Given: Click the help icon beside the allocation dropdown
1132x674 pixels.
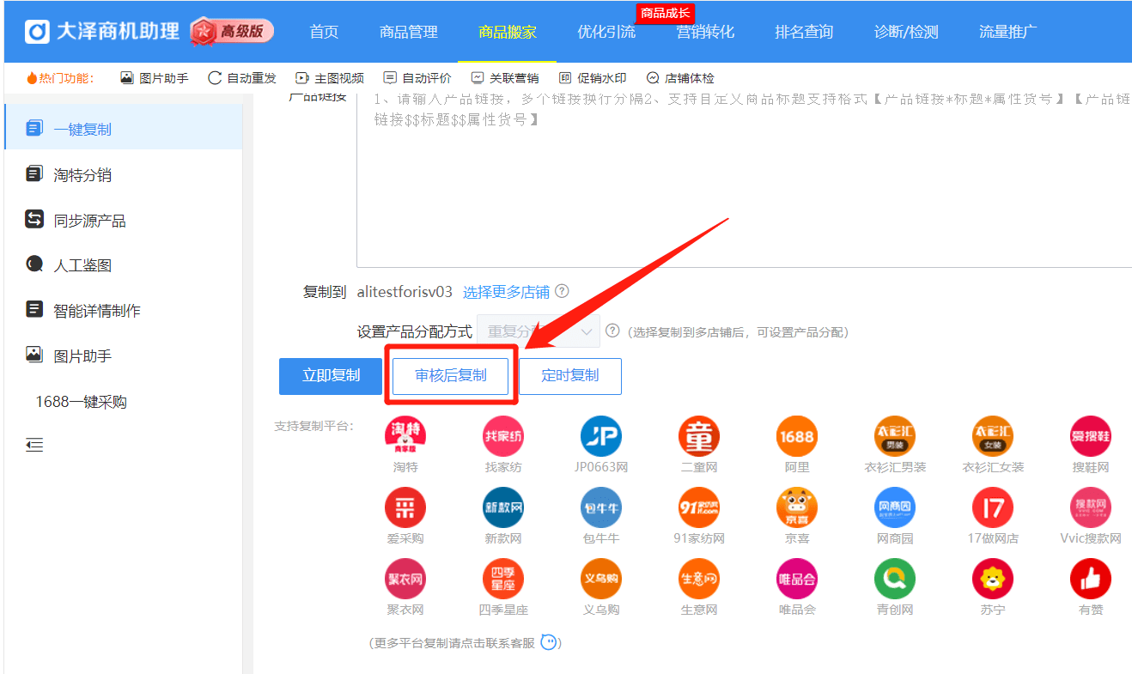Looking at the screenshot, I should (x=612, y=331).
